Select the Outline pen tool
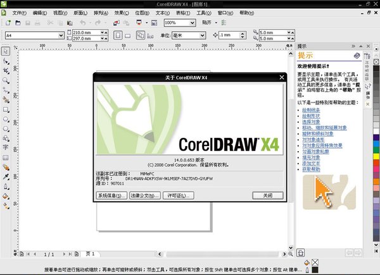Viewport: 380px width, 275px height. (6, 186)
